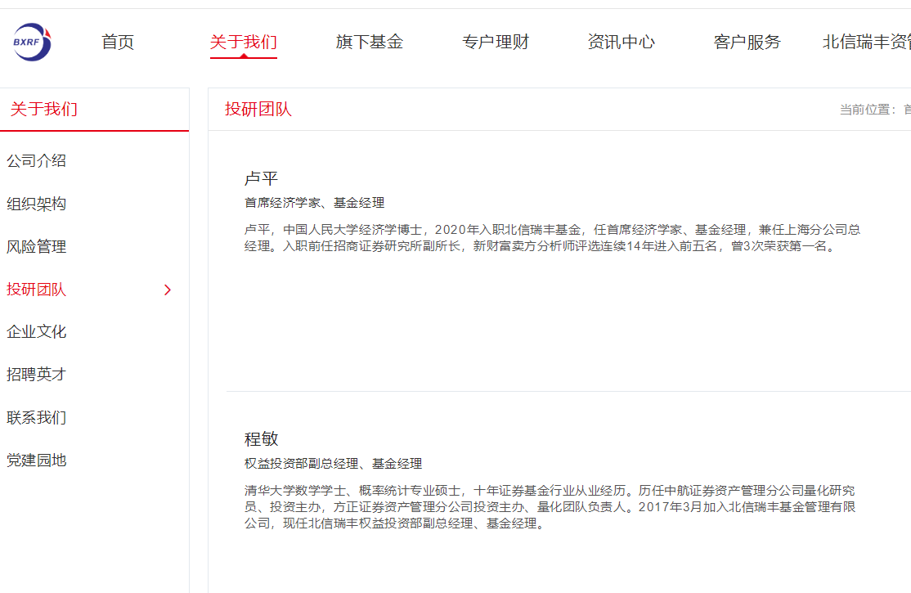Click 程敏's biography paragraph

(550, 507)
